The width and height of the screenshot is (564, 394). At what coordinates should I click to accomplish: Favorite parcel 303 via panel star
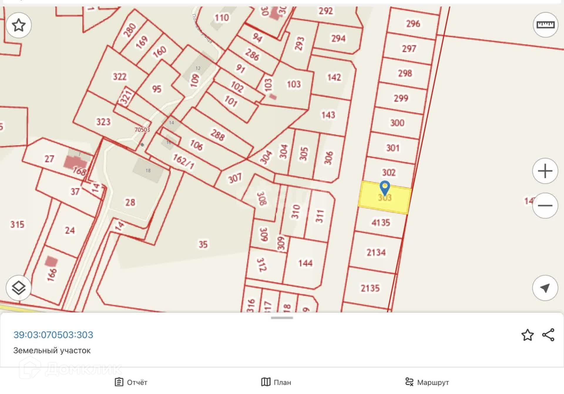click(528, 335)
